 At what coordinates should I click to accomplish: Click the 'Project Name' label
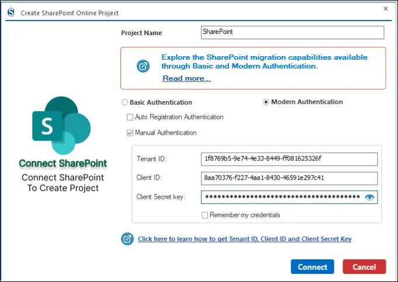tap(141, 33)
